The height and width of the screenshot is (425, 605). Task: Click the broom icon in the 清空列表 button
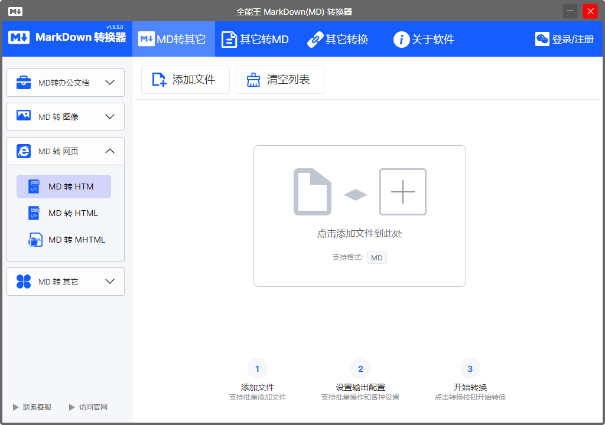253,80
